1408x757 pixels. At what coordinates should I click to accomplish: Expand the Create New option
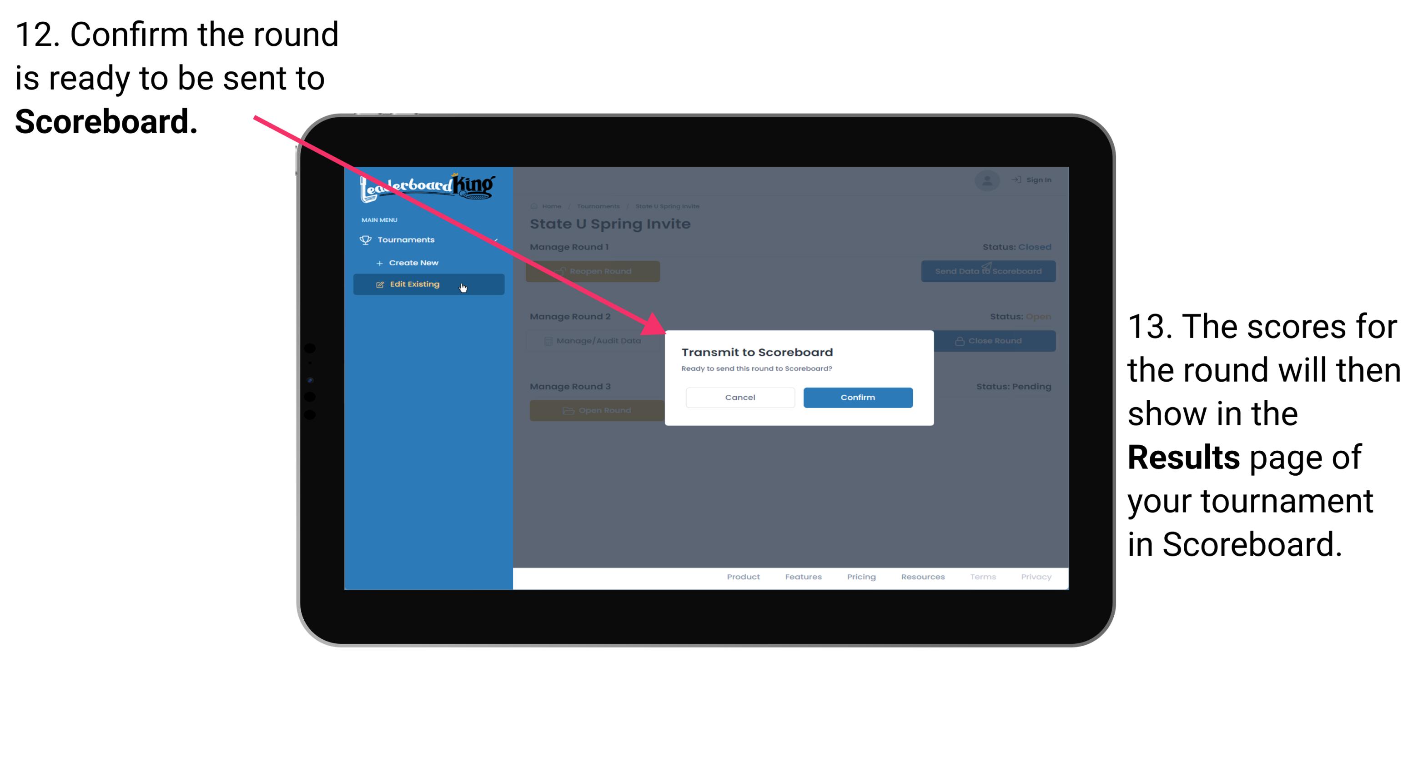[414, 262]
